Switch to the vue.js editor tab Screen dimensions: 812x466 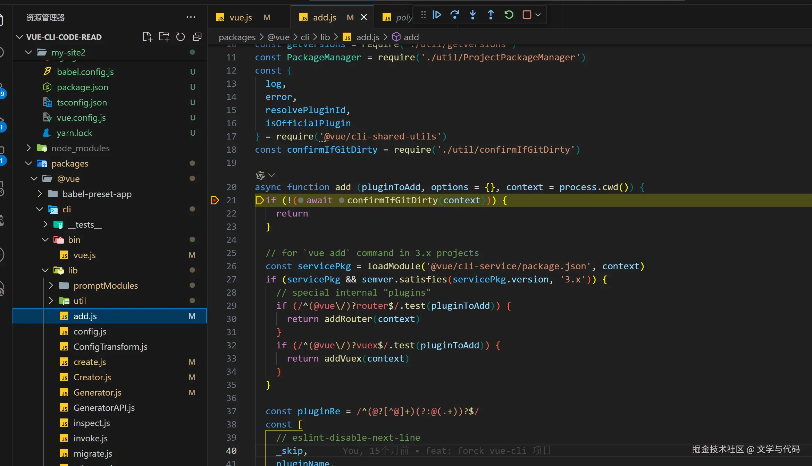pyautogui.click(x=241, y=17)
